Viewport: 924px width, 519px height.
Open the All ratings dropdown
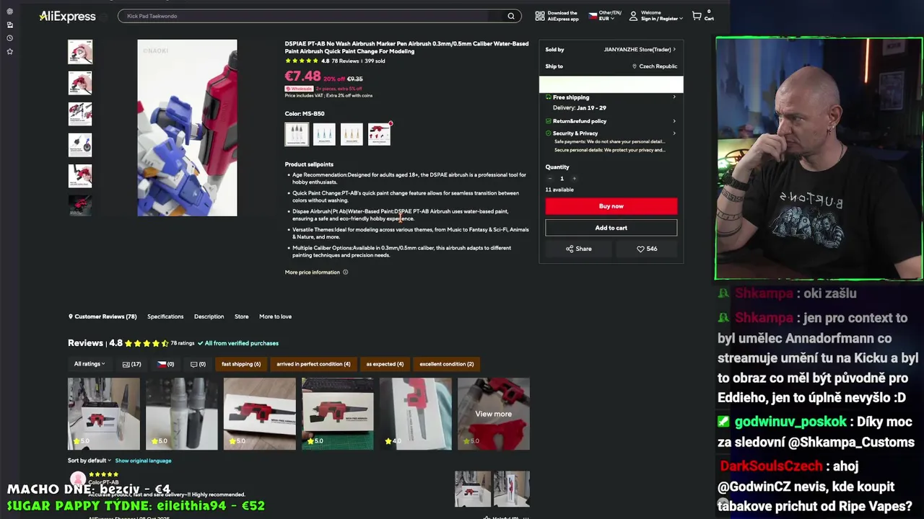click(x=90, y=364)
